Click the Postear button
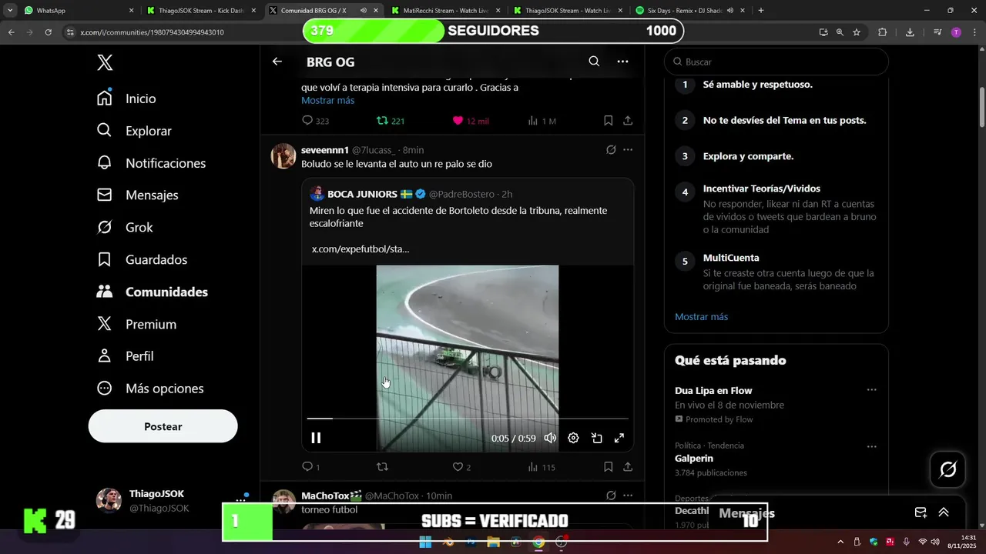 [163, 426]
